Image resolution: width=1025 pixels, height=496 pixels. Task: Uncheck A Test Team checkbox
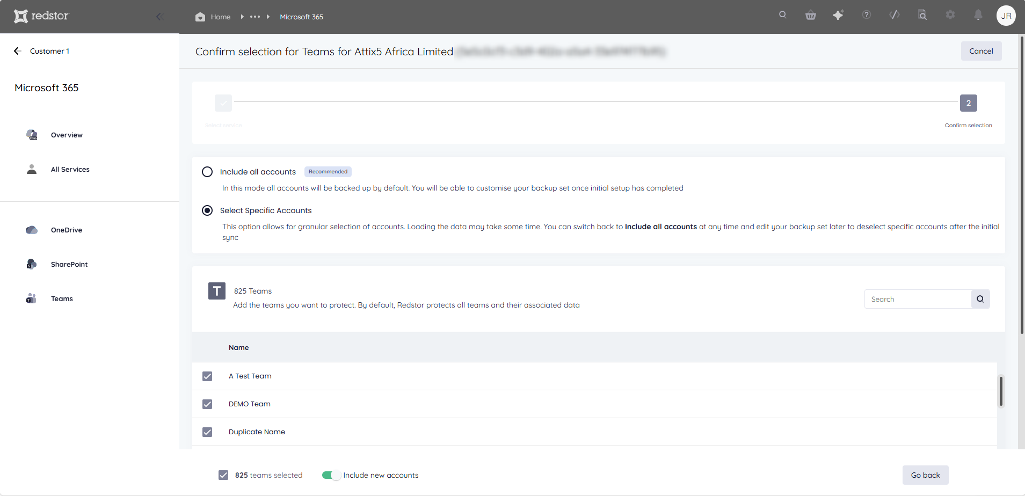click(207, 376)
